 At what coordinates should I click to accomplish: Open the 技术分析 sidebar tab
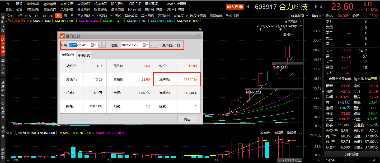[x=3, y=45]
